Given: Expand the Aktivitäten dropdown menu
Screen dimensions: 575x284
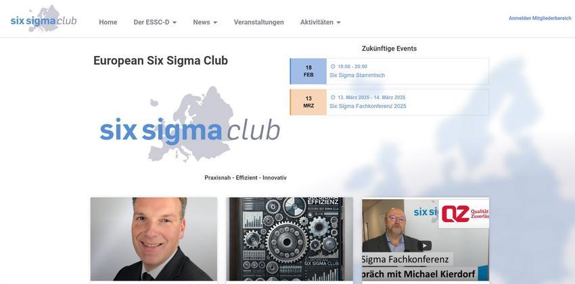Looking at the screenshot, I should point(321,22).
